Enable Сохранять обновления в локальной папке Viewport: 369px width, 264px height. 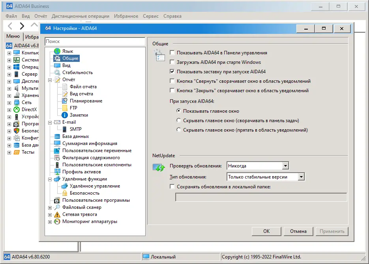172,186
